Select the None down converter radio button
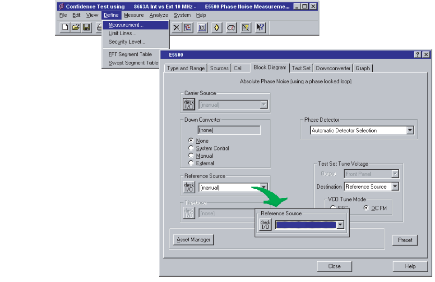435x282 pixels. click(x=190, y=141)
